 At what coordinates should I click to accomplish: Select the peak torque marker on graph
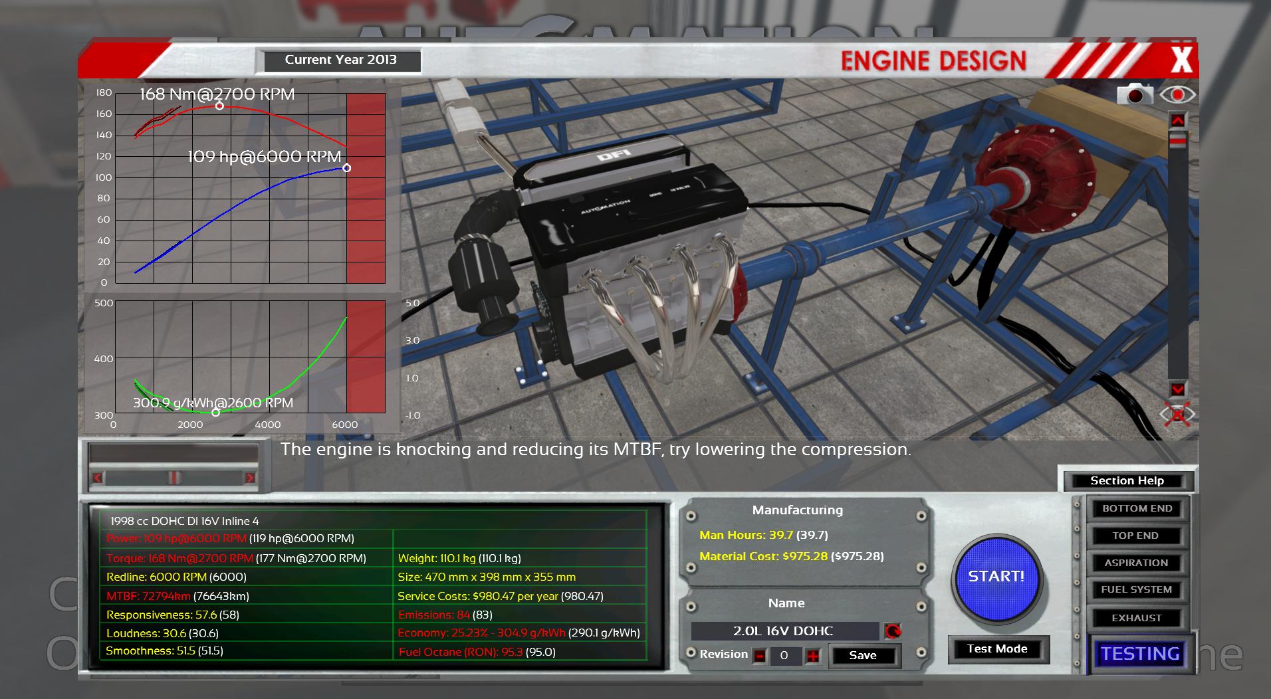[219, 106]
